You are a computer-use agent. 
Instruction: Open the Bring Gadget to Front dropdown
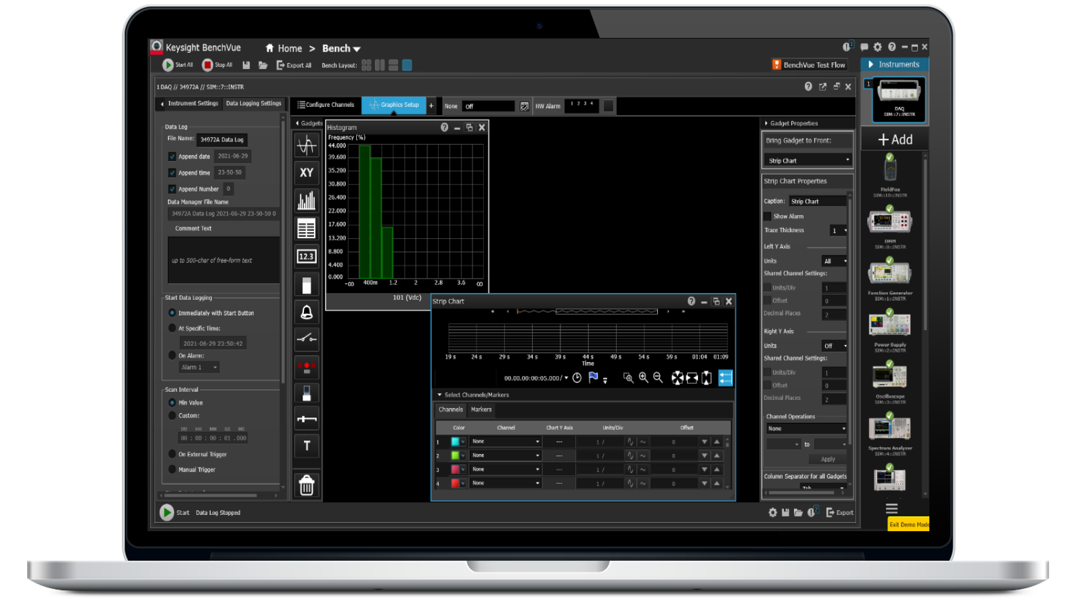pos(808,160)
